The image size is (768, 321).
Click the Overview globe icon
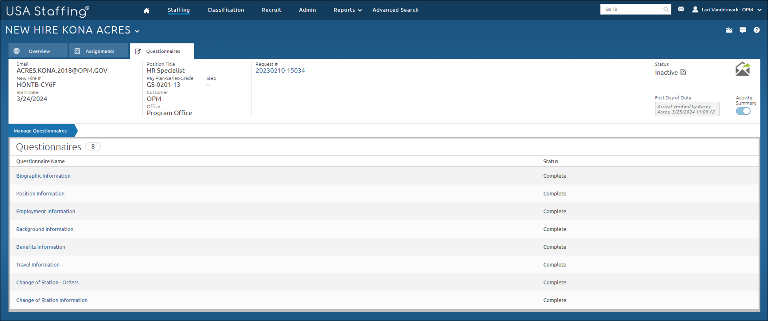[17, 51]
